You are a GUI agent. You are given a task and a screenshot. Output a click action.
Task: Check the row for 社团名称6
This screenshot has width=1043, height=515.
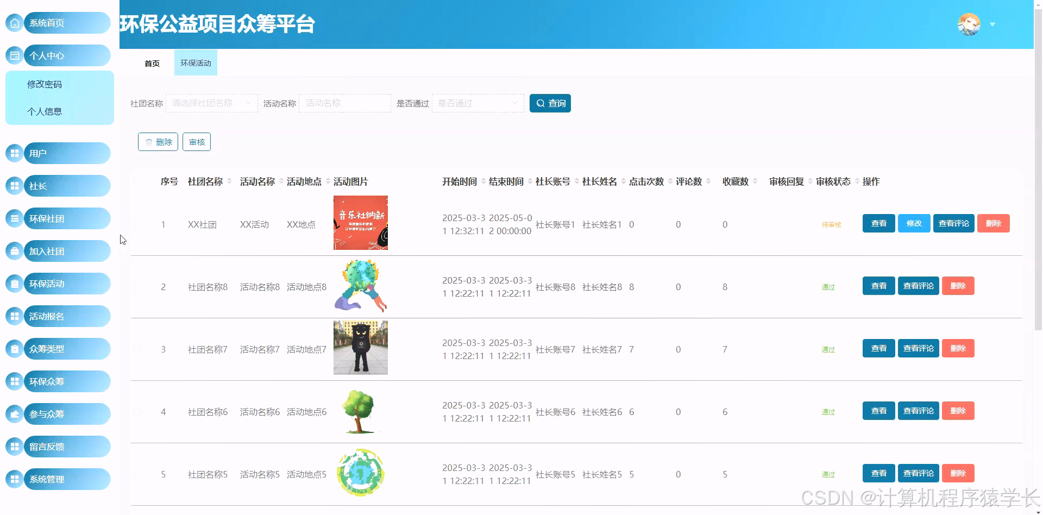click(137, 412)
